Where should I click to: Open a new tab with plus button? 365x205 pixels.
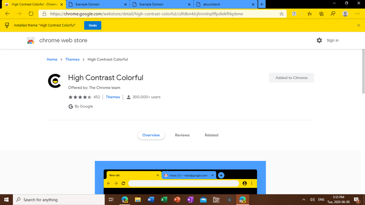[x=262, y=4]
